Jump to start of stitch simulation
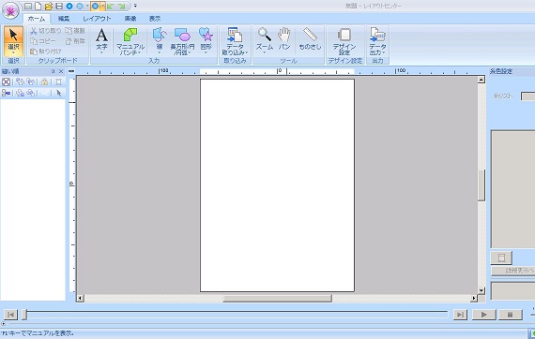 point(10,314)
